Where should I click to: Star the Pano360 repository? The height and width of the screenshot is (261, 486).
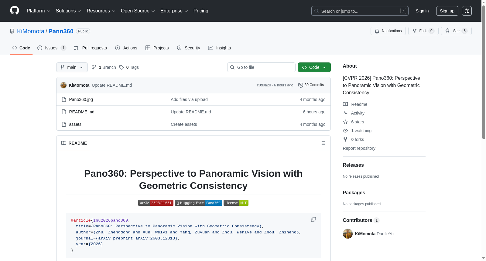[456, 31]
